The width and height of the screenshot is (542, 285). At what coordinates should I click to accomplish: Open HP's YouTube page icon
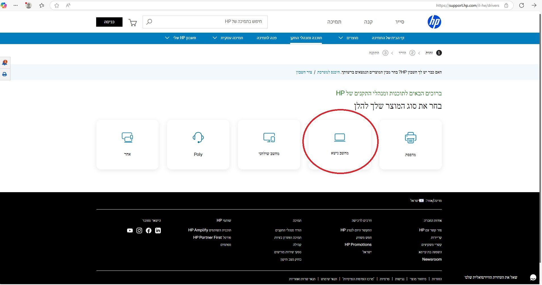pyautogui.click(x=130, y=230)
